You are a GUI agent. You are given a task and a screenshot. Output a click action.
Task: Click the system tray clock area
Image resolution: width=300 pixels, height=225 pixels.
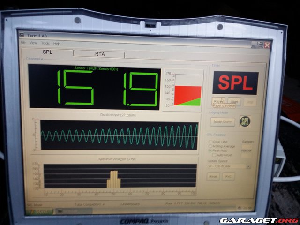coord(247,209)
